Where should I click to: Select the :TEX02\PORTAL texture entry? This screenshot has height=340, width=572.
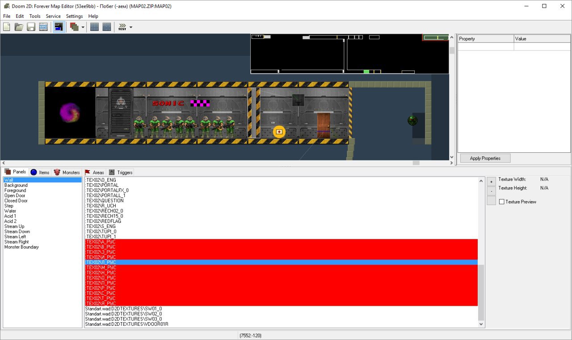coord(282,185)
